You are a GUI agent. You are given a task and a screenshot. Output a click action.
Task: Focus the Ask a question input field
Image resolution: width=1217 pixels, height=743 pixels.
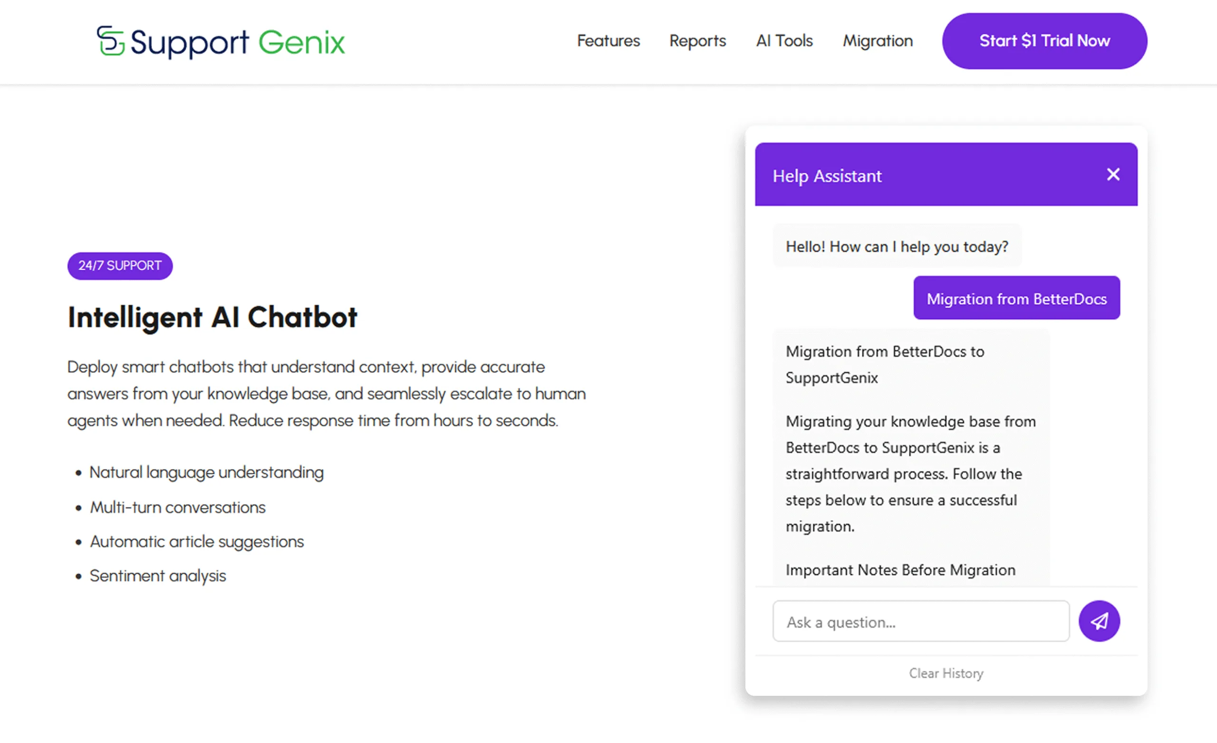[x=921, y=621]
